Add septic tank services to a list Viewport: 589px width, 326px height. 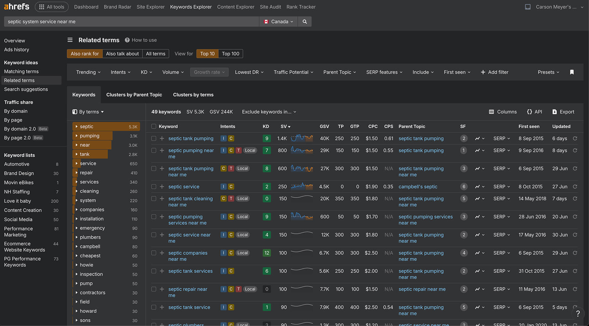click(x=162, y=271)
